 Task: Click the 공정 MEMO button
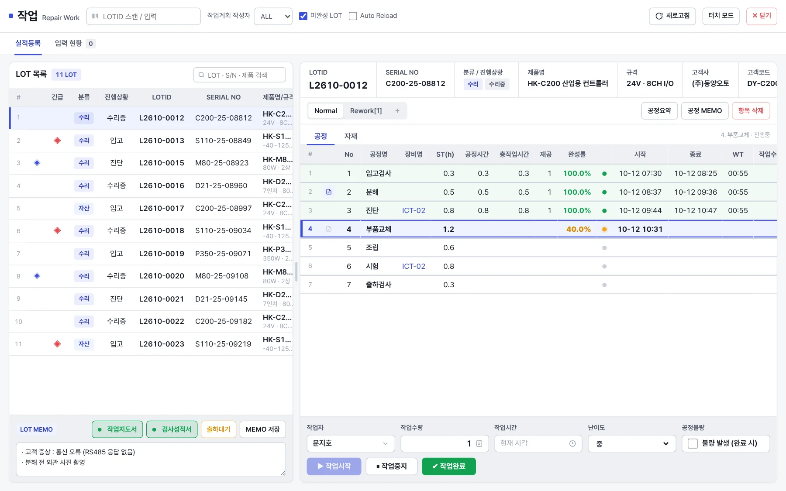pyautogui.click(x=704, y=111)
